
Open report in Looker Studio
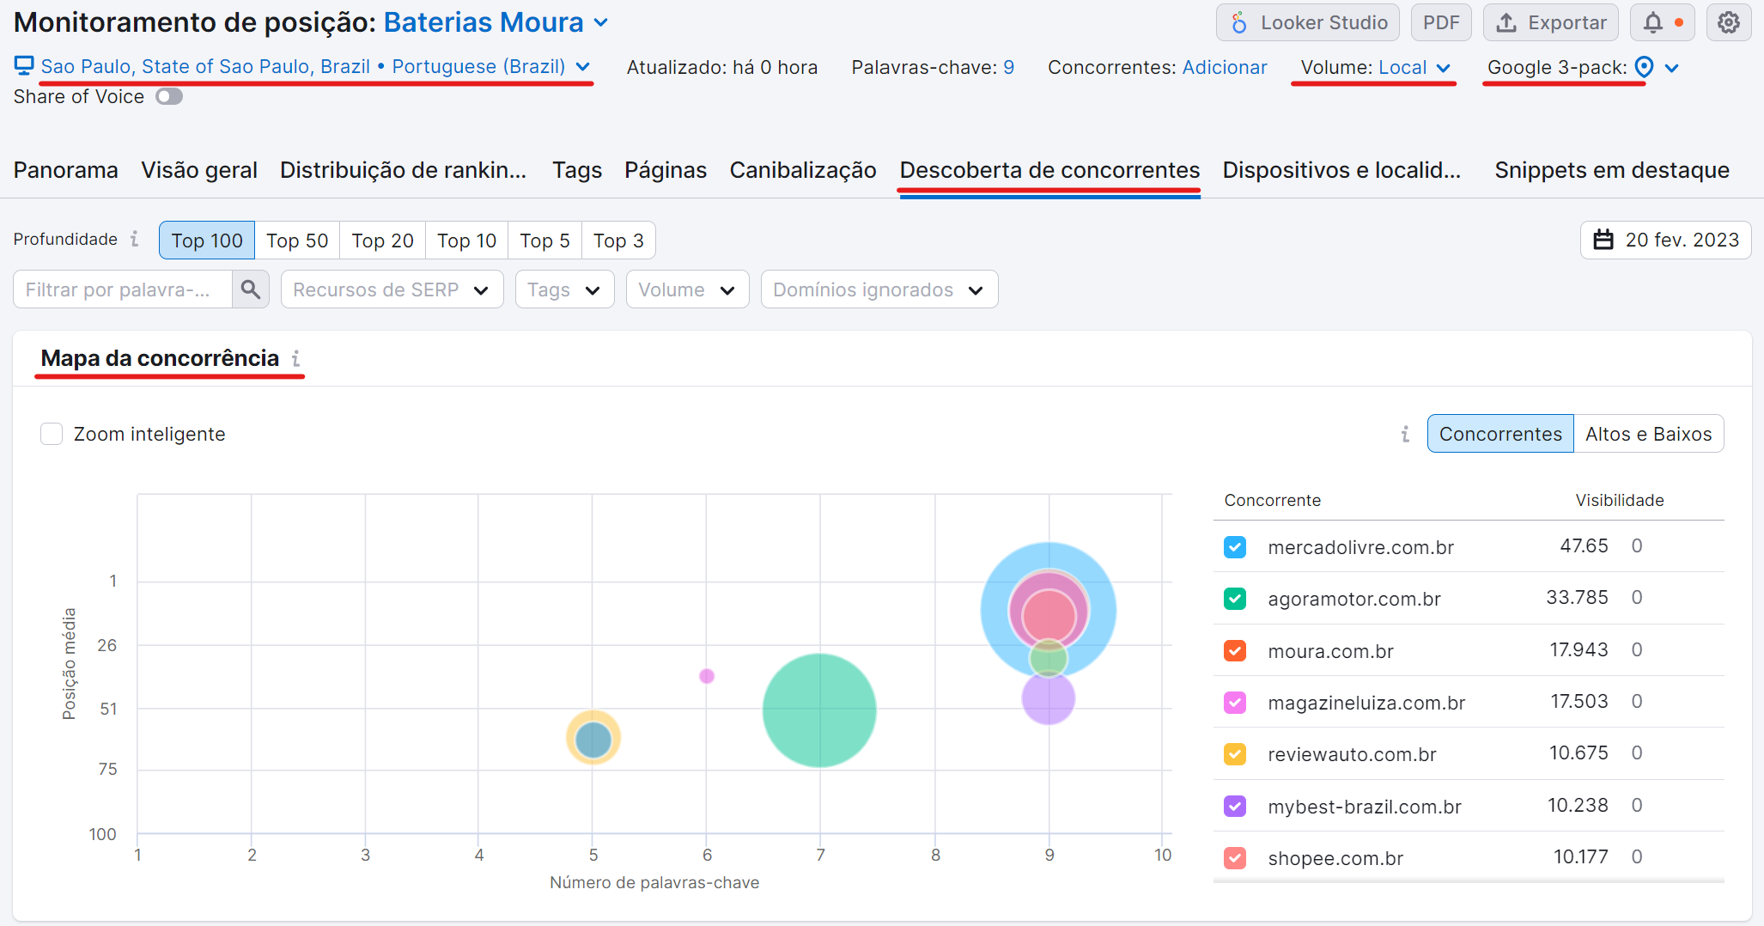(1307, 21)
